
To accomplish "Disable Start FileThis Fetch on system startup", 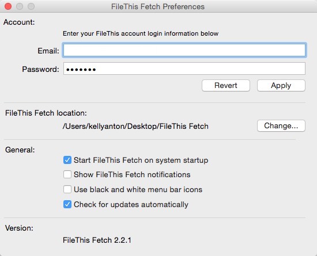I will point(67,160).
